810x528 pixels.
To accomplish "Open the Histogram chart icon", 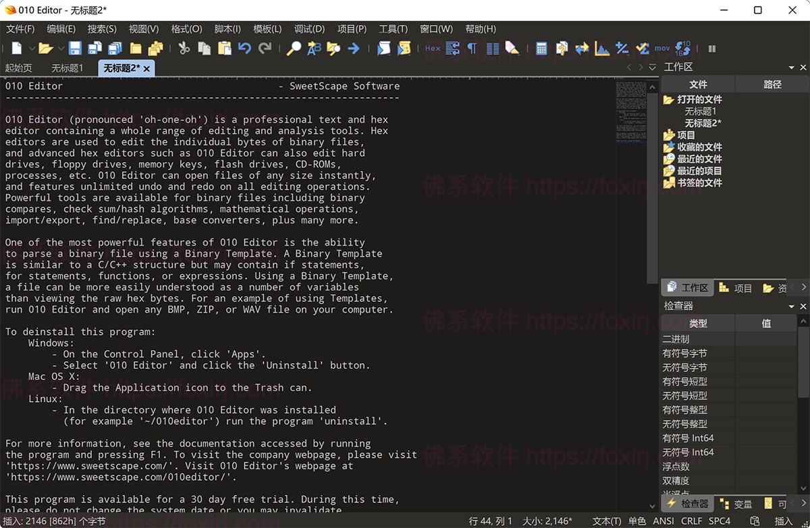I will [x=601, y=49].
